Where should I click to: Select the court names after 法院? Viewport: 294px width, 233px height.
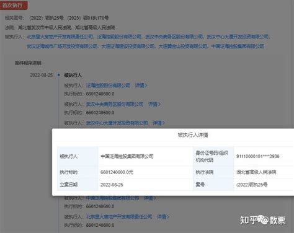click(66, 27)
